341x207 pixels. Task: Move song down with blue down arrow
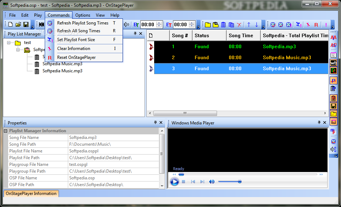(256, 24)
